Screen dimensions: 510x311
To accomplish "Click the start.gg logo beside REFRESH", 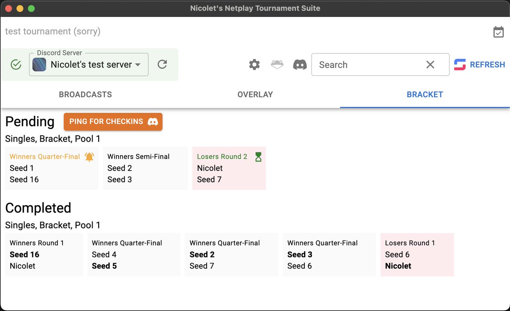I will pyautogui.click(x=460, y=64).
